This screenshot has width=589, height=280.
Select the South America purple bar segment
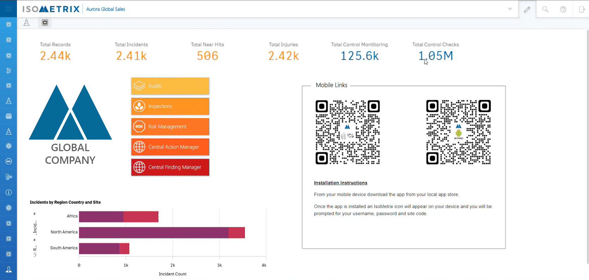click(x=99, y=249)
